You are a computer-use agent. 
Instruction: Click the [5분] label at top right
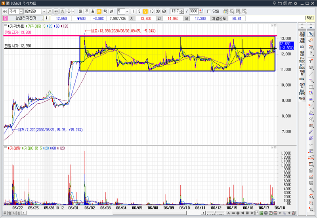309,18
